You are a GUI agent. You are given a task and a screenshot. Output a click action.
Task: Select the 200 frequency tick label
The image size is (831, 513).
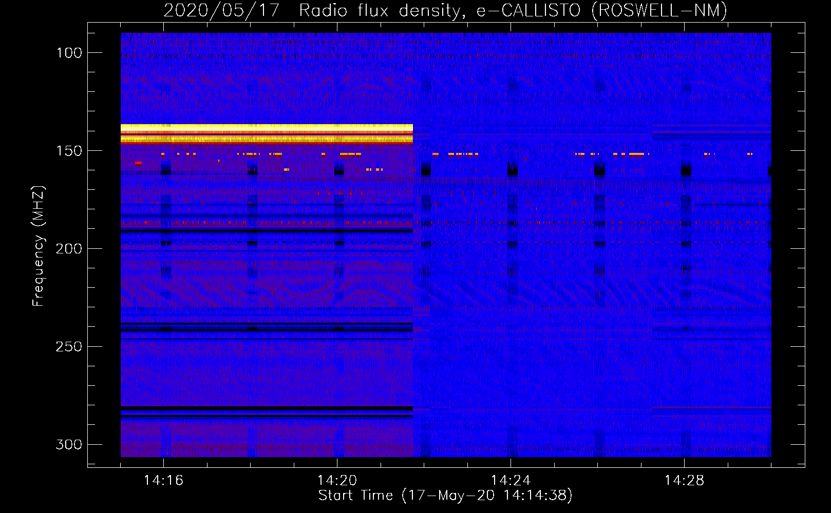[x=69, y=249]
